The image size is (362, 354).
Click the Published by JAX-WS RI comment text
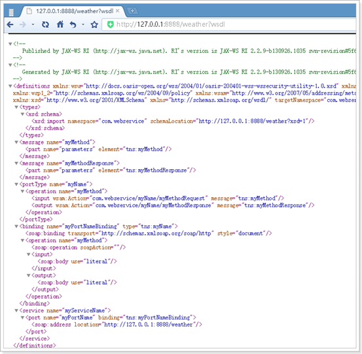pos(189,51)
